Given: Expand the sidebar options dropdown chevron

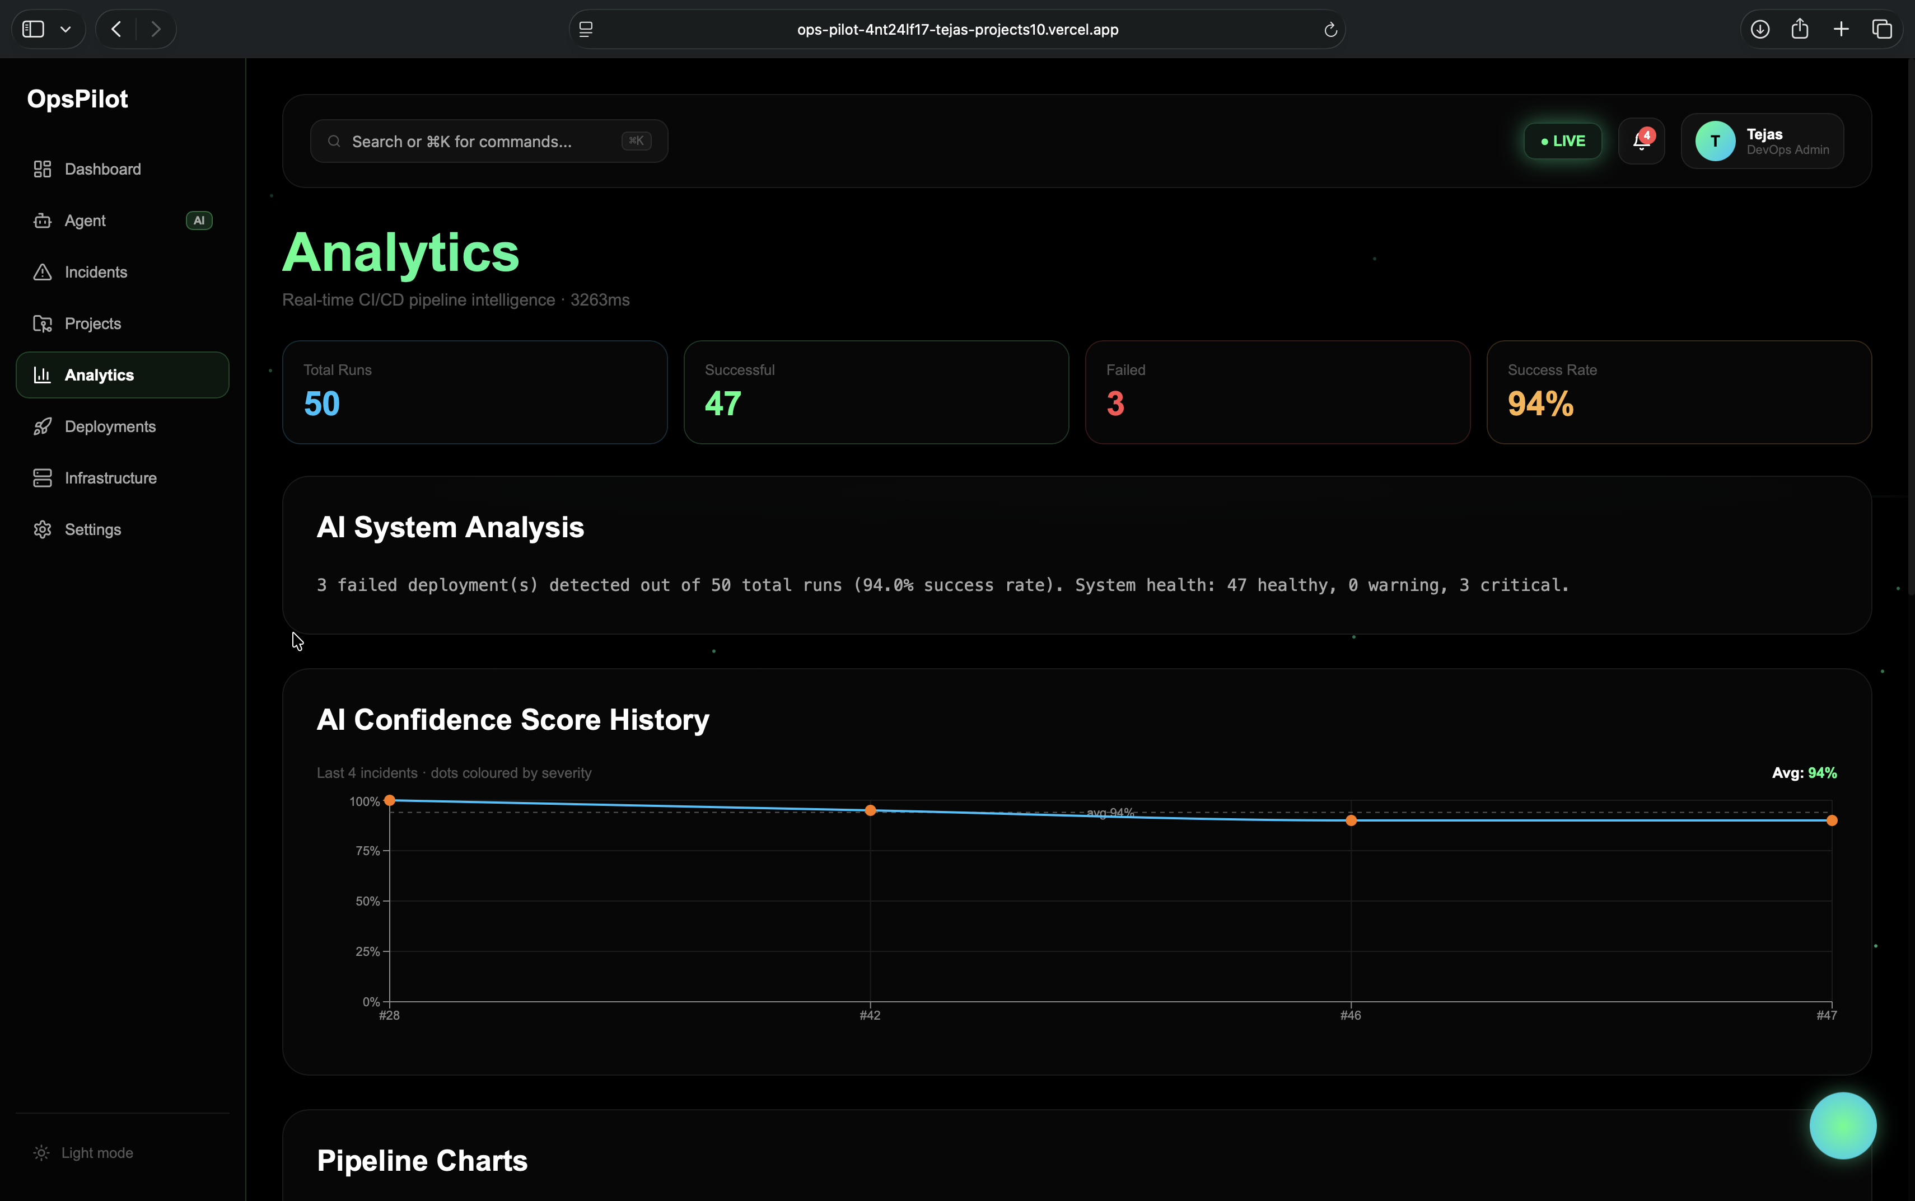Looking at the screenshot, I should [66, 30].
